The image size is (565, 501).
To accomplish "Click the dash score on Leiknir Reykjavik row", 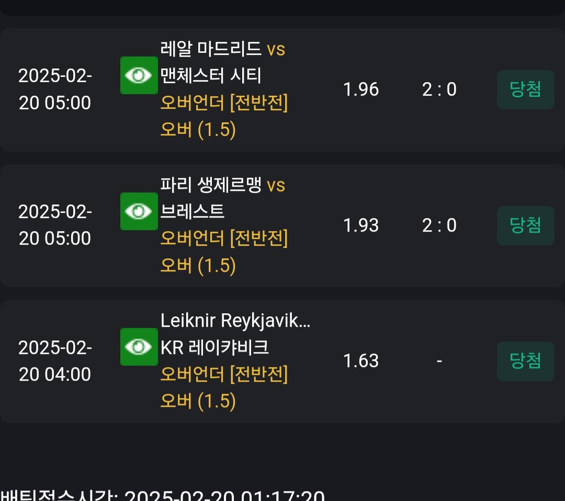I will coord(439,361).
